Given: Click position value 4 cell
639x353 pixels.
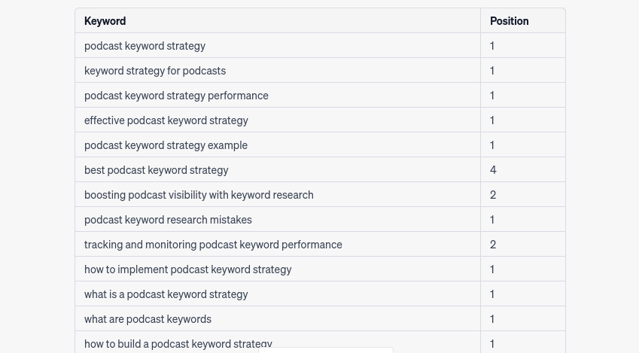Looking at the screenshot, I should (523, 170).
